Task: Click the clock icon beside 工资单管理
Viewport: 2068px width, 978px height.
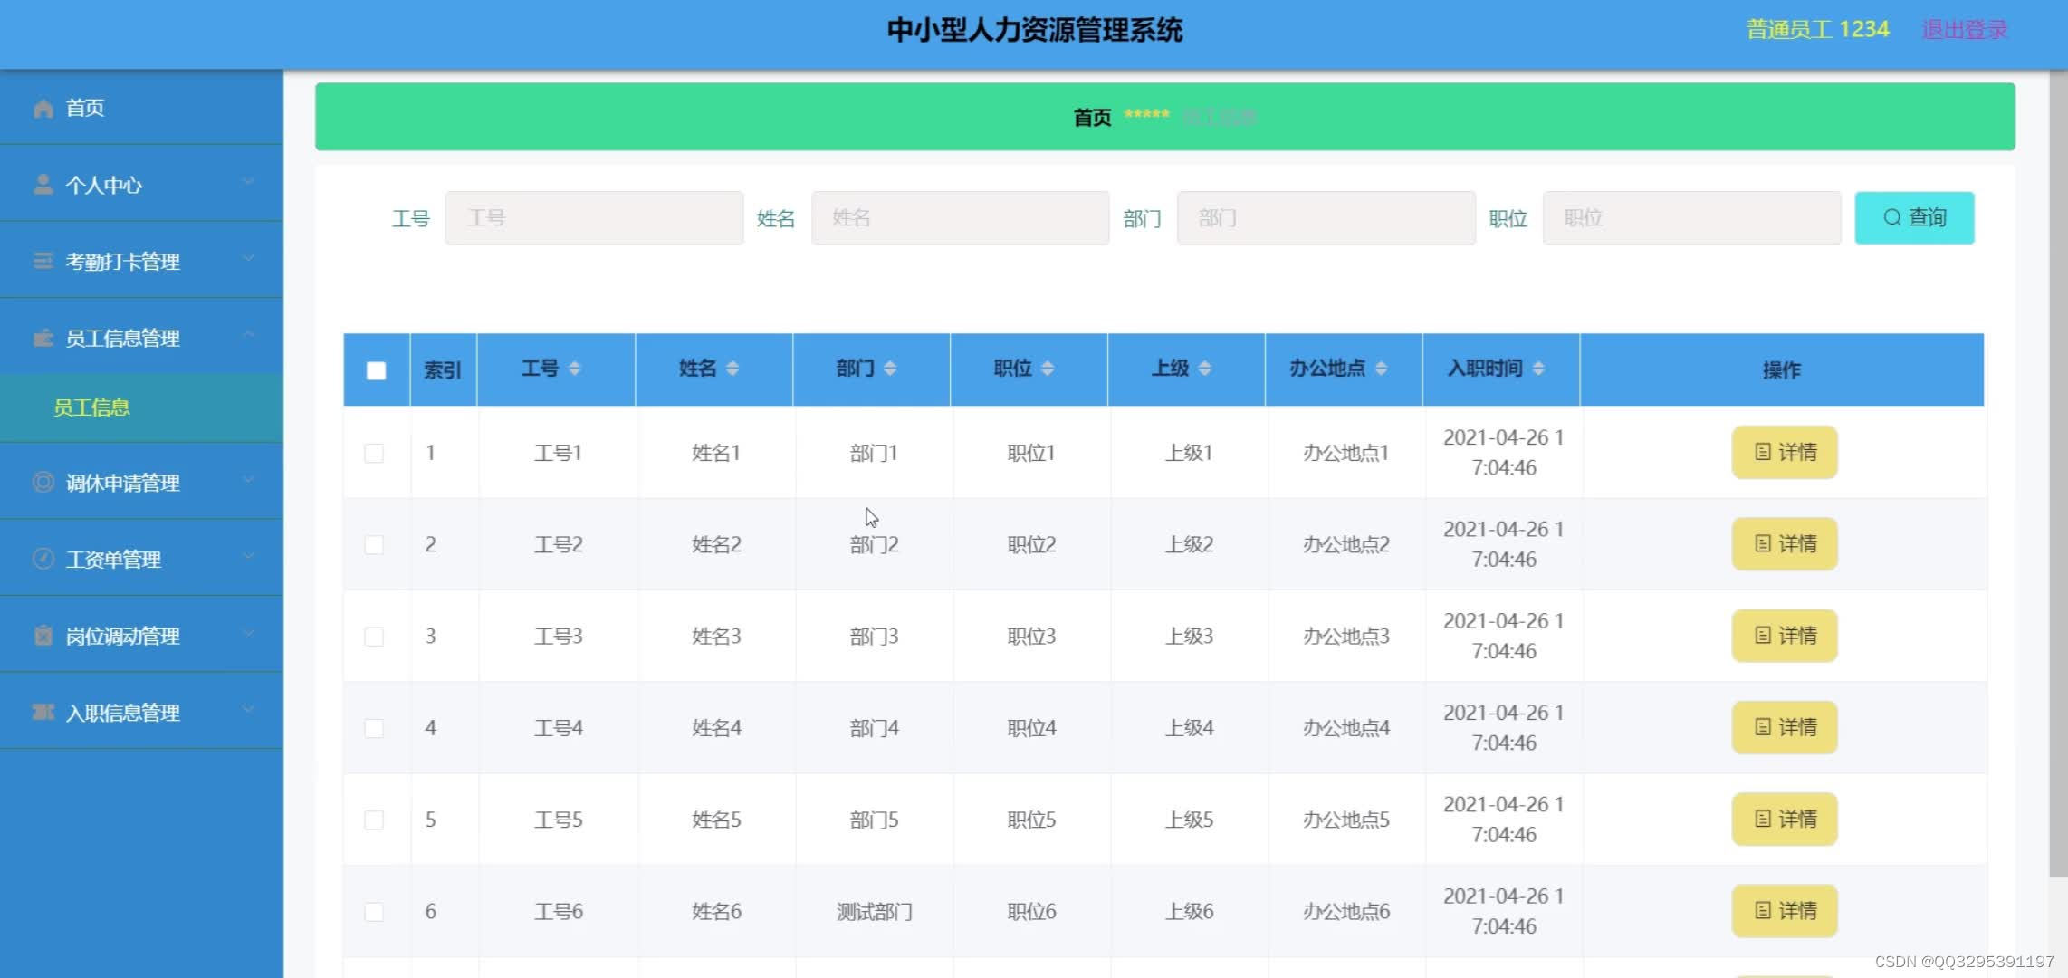Action: click(43, 559)
